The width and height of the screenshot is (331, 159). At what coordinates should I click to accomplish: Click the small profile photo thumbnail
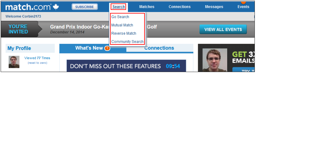14,62
